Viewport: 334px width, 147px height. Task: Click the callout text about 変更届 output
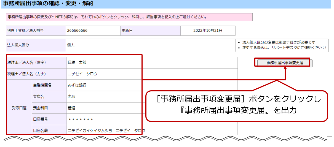[x=237, y=105]
